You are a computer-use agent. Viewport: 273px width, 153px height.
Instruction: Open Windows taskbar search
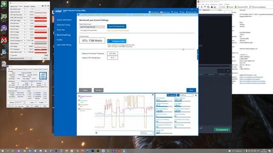click(x=8, y=151)
